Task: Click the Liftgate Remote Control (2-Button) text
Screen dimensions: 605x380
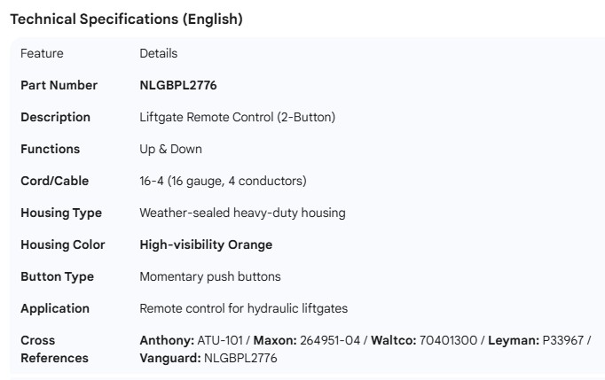Action: 237,117
